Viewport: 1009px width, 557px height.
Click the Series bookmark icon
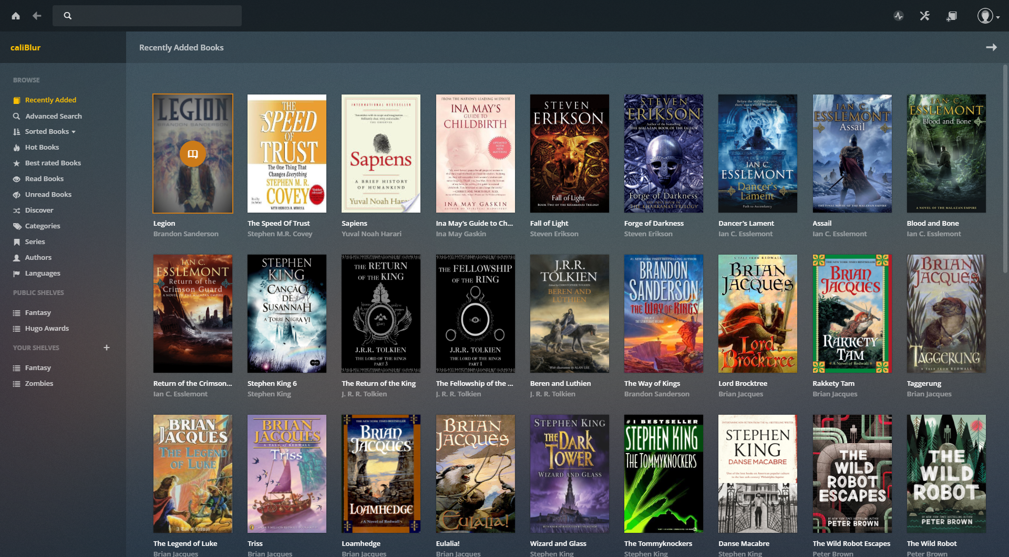click(17, 242)
